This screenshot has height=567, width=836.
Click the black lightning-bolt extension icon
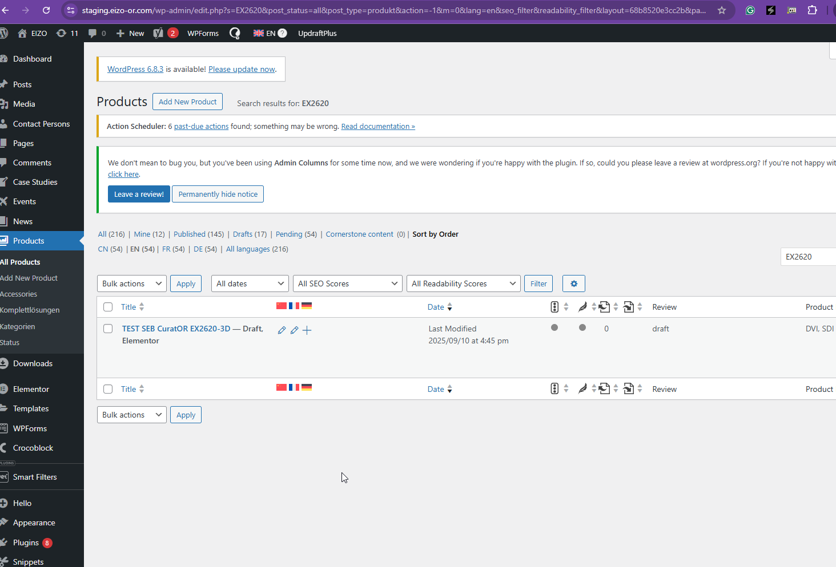[x=771, y=10]
